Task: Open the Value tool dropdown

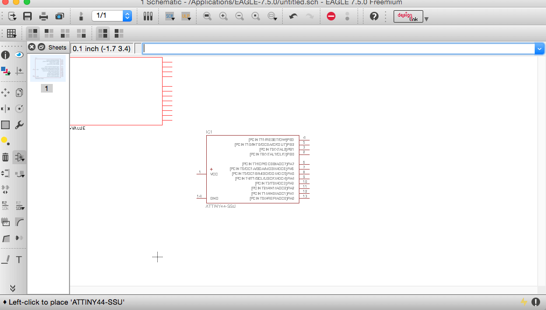Action: 20,205
